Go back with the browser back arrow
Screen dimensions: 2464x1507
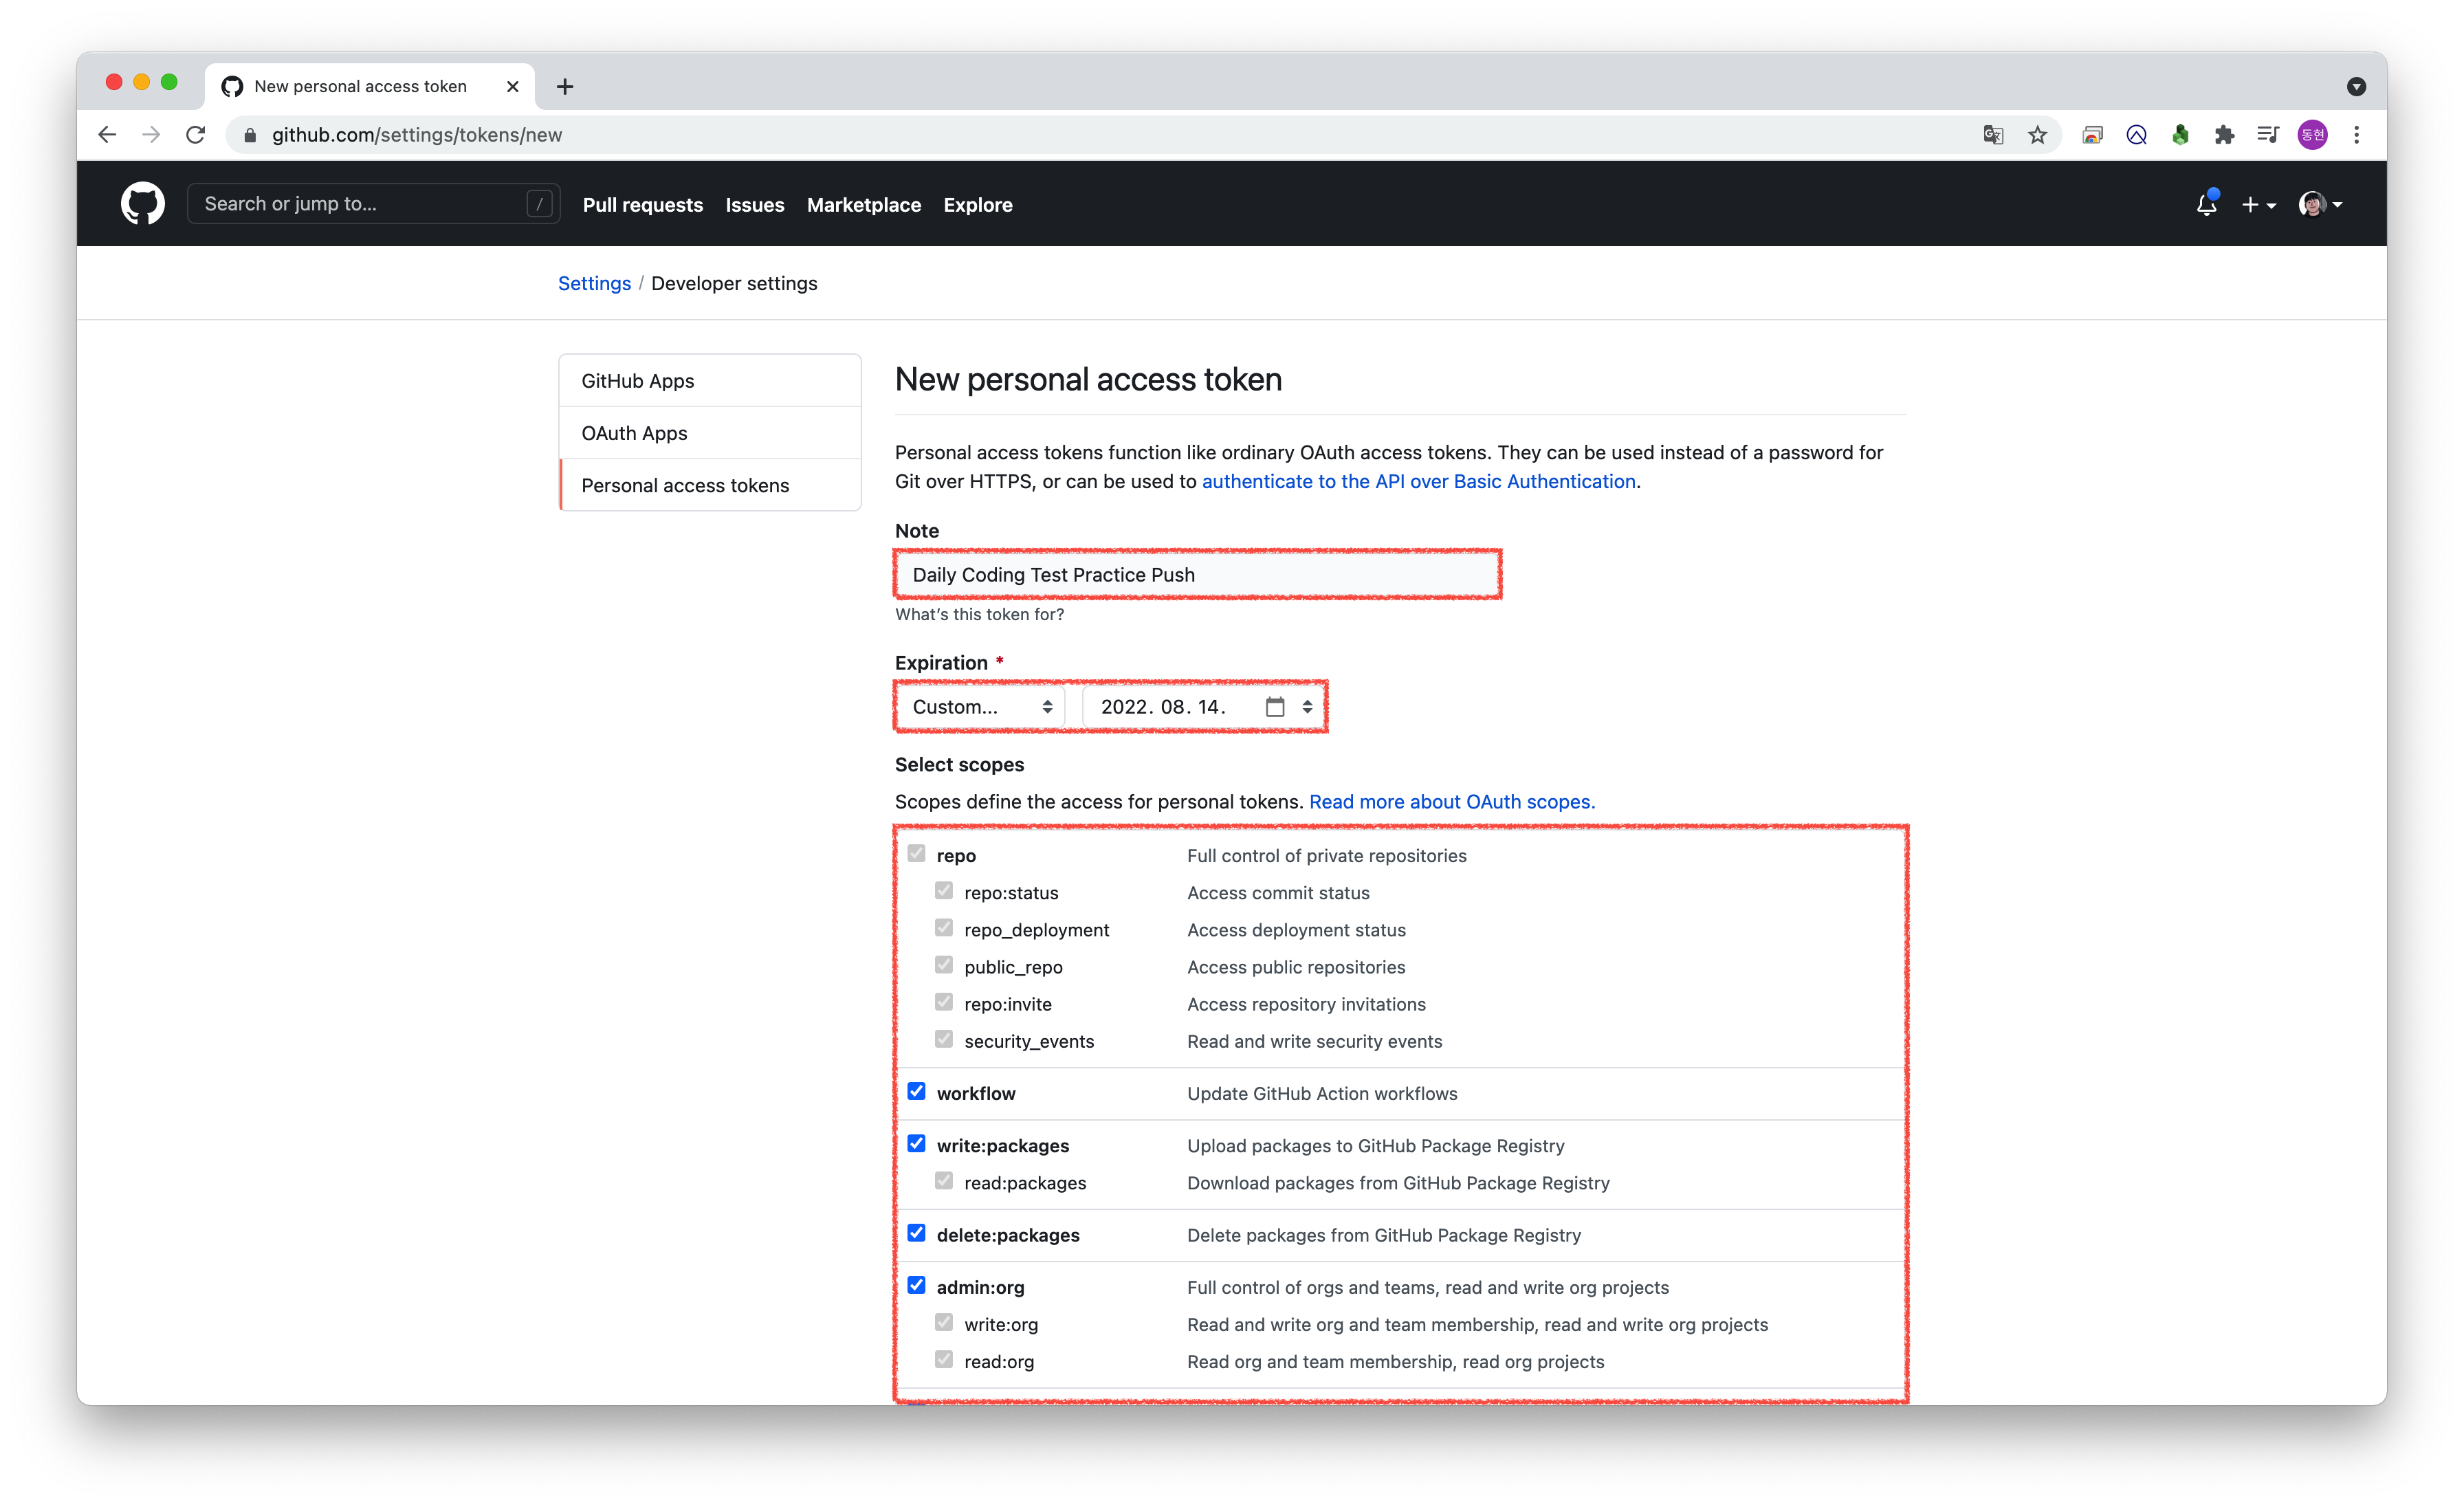pos(107,134)
